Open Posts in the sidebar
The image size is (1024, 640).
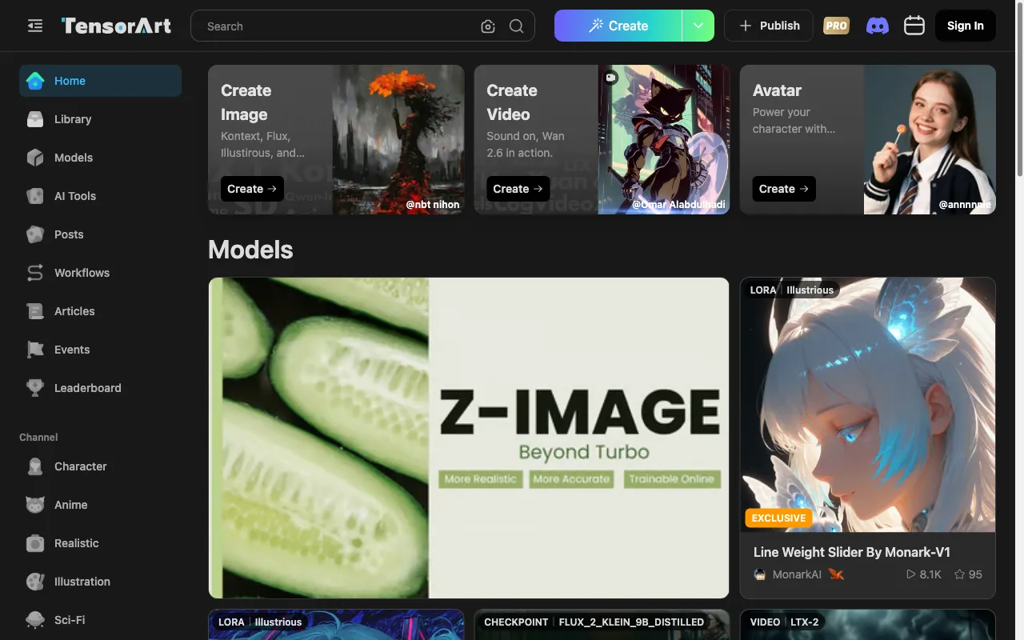[x=101, y=234]
